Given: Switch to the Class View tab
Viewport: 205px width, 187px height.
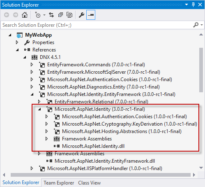Looking at the screenshot, I should 89,183.
